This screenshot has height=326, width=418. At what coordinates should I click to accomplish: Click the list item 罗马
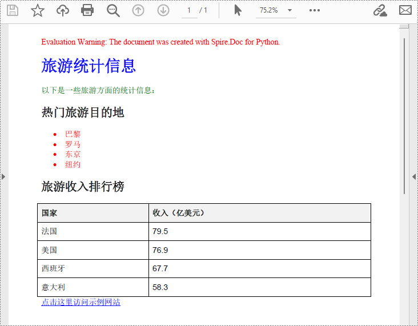73,144
